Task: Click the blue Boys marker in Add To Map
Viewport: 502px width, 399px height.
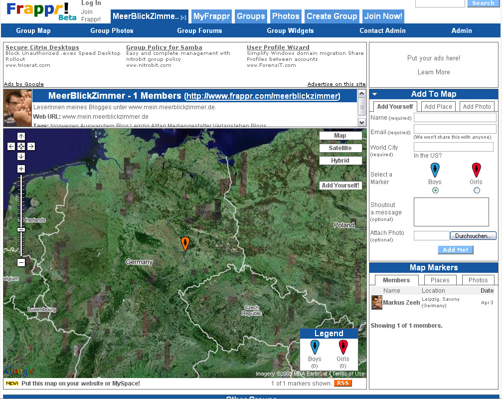Action: (x=435, y=170)
